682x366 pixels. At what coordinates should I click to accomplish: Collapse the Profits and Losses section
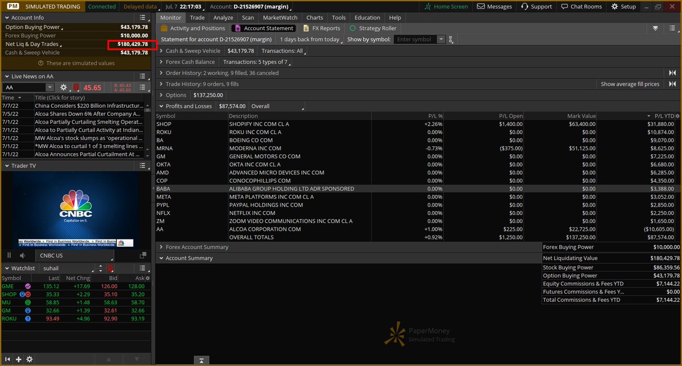(161, 106)
